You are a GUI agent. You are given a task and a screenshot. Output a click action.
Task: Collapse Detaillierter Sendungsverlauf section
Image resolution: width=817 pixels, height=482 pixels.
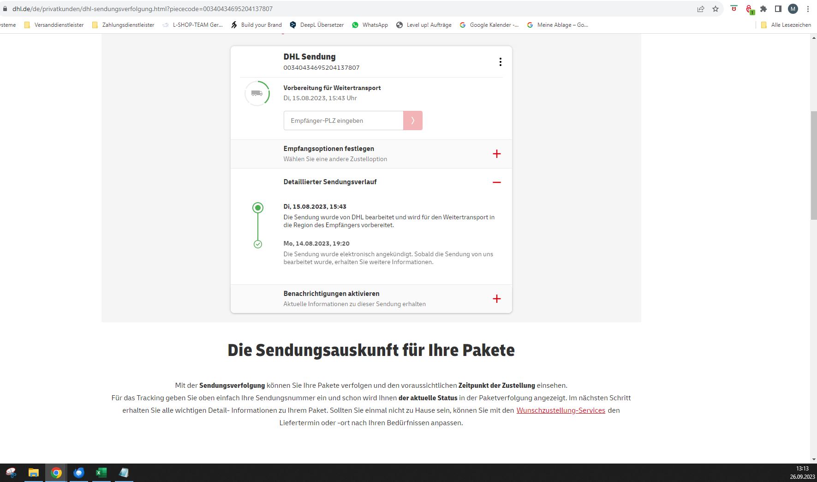pos(496,182)
